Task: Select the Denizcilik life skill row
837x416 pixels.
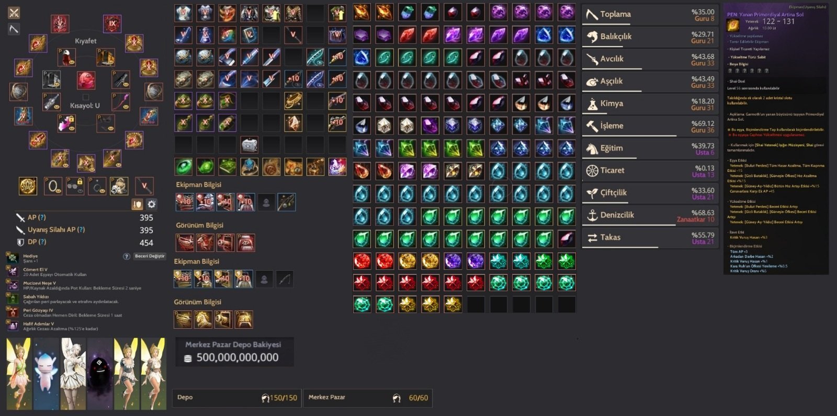Action: pos(649,215)
